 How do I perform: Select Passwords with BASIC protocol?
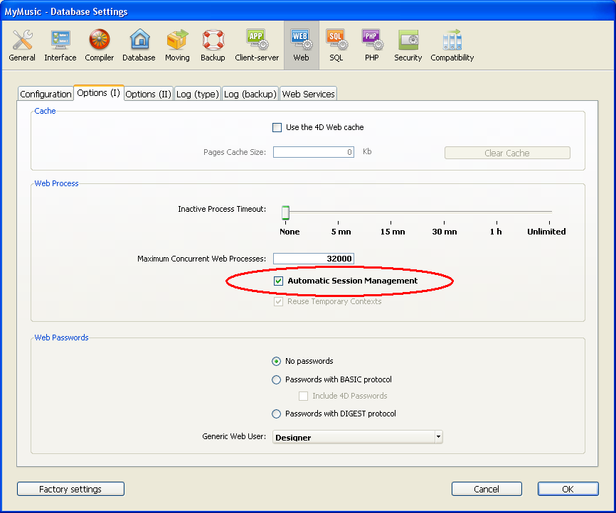click(277, 380)
